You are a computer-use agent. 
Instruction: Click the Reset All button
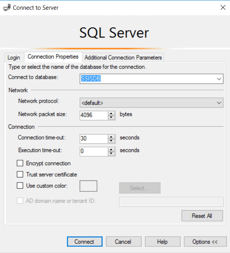tap(202, 216)
